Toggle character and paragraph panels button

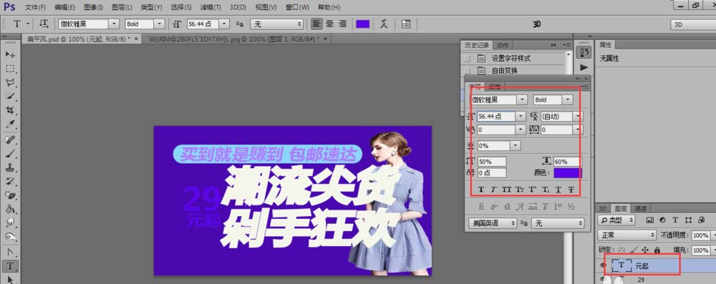click(x=406, y=24)
